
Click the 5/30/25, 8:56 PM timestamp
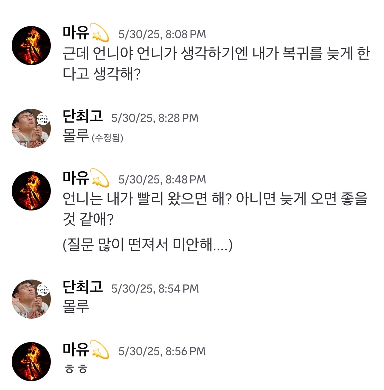click(162, 351)
